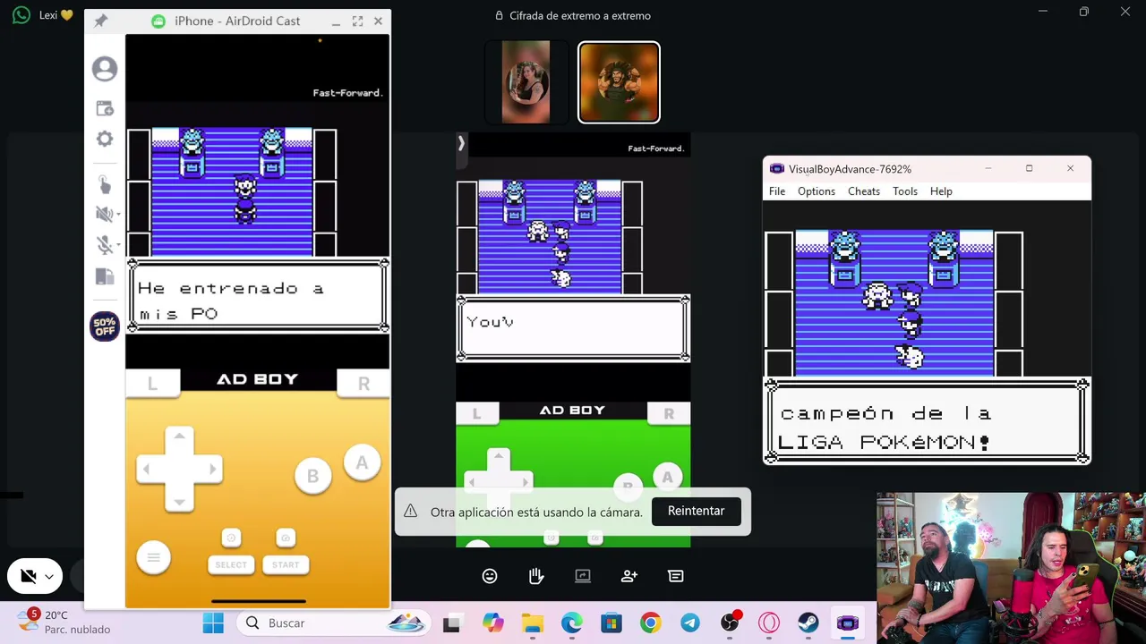
Task: Click the Buscar taskbar search box
Action: click(x=332, y=623)
